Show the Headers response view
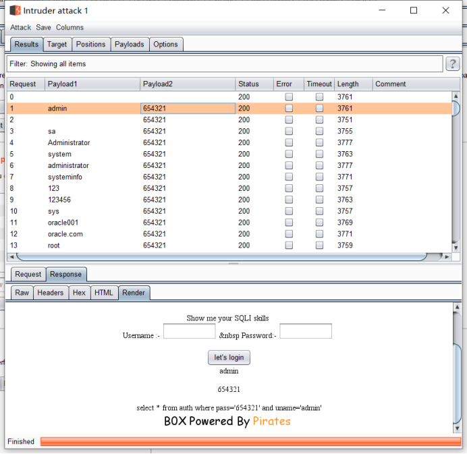Viewport: 467px width, 454px height. click(x=51, y=293)
